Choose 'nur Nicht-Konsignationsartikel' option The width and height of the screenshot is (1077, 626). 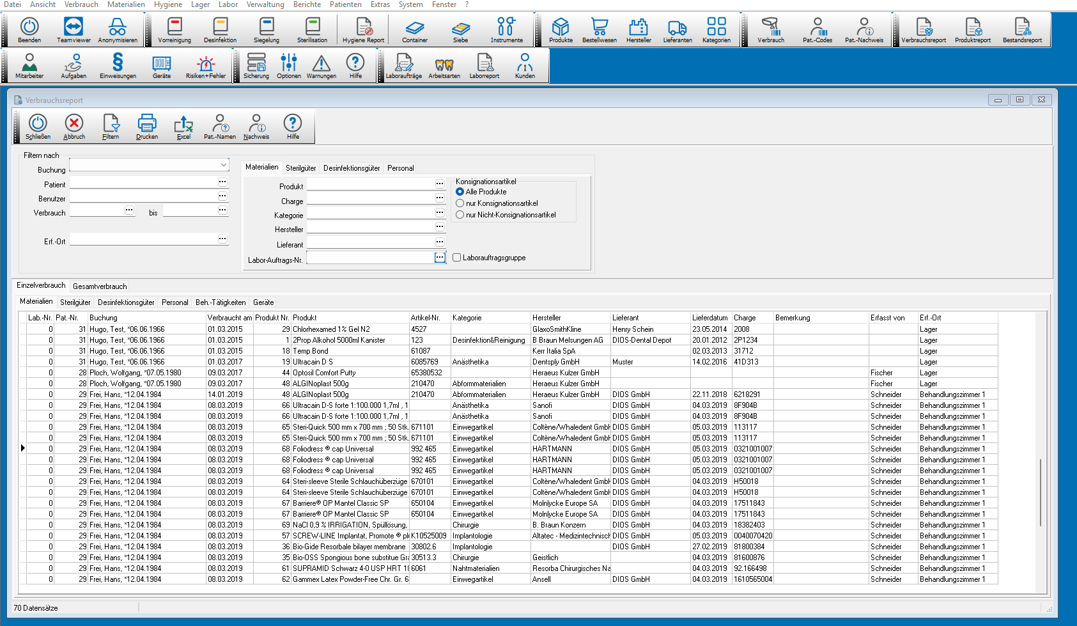point(460,215)
